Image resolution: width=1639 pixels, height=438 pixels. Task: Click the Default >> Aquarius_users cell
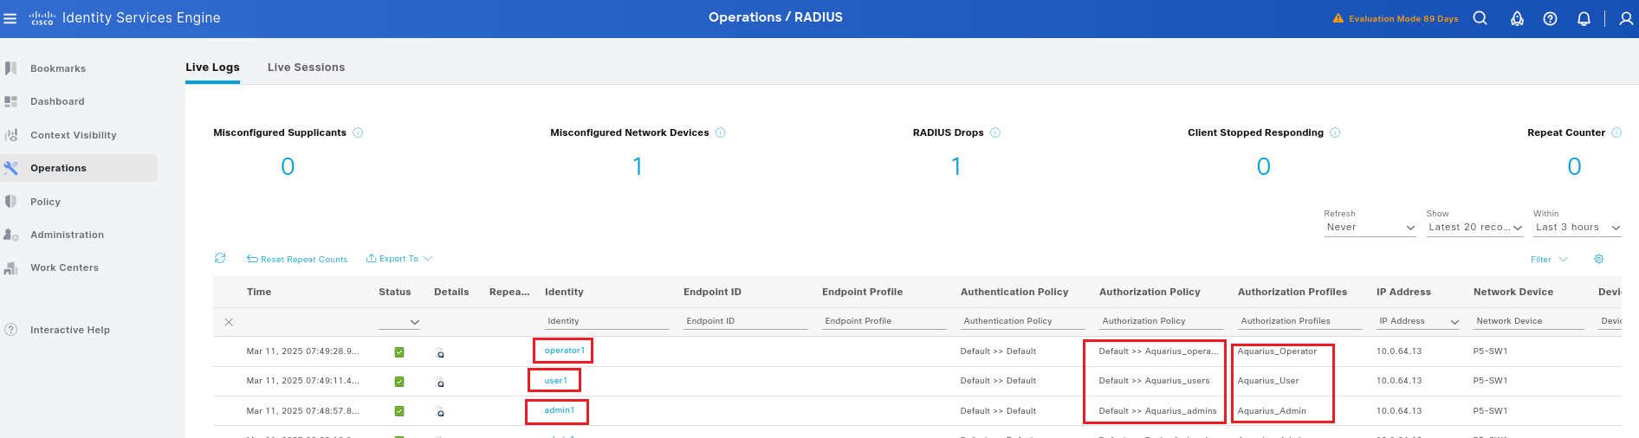click(x=1154, y=381)
